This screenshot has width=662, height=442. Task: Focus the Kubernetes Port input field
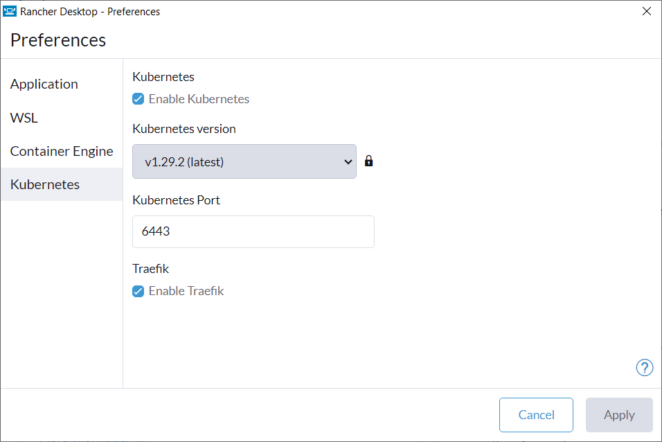click(253, 231)
